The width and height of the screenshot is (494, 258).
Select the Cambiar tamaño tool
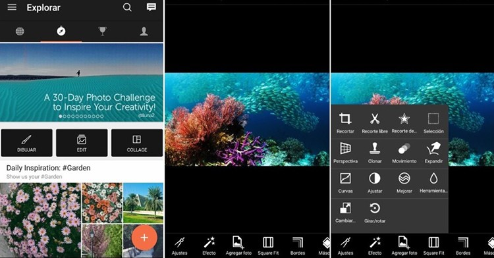coord(345,213)
